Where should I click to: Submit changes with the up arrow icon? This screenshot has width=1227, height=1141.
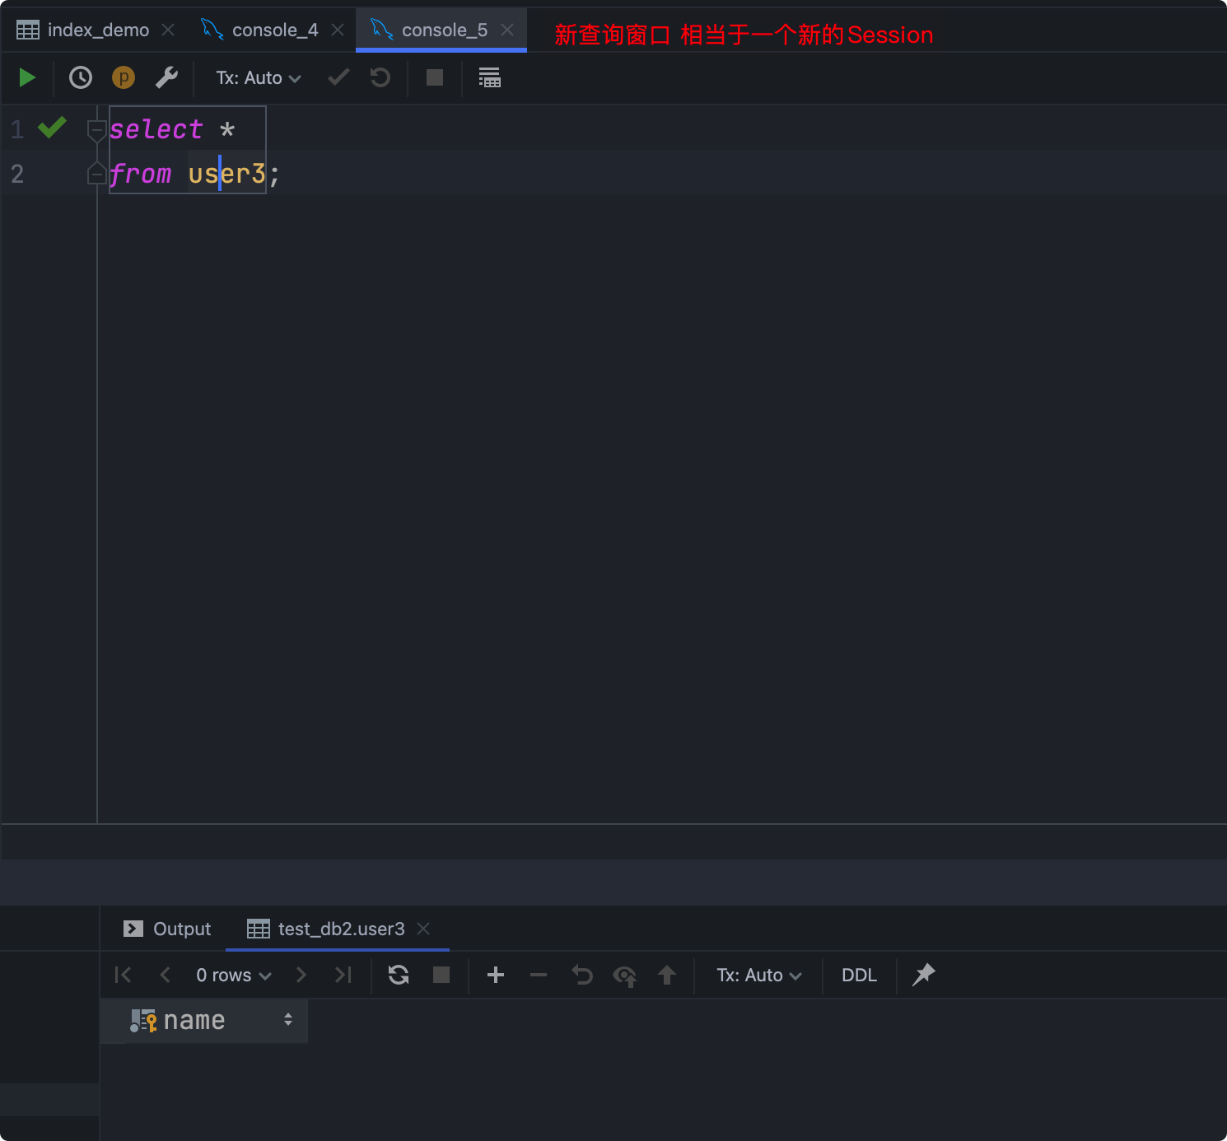tap(667, 975)
